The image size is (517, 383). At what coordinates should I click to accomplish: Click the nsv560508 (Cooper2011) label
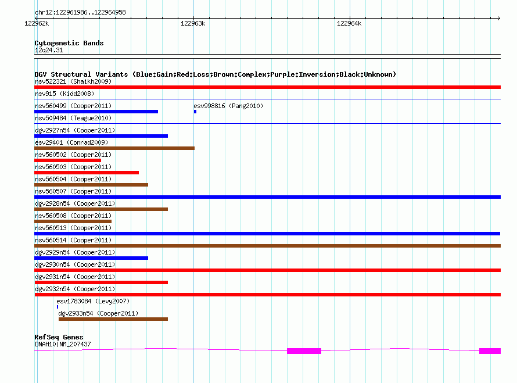[73, 216]
